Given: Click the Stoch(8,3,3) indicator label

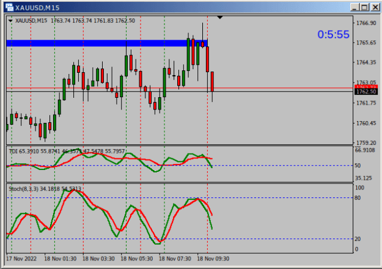Looking at the screenshot, I should [45, 189].
